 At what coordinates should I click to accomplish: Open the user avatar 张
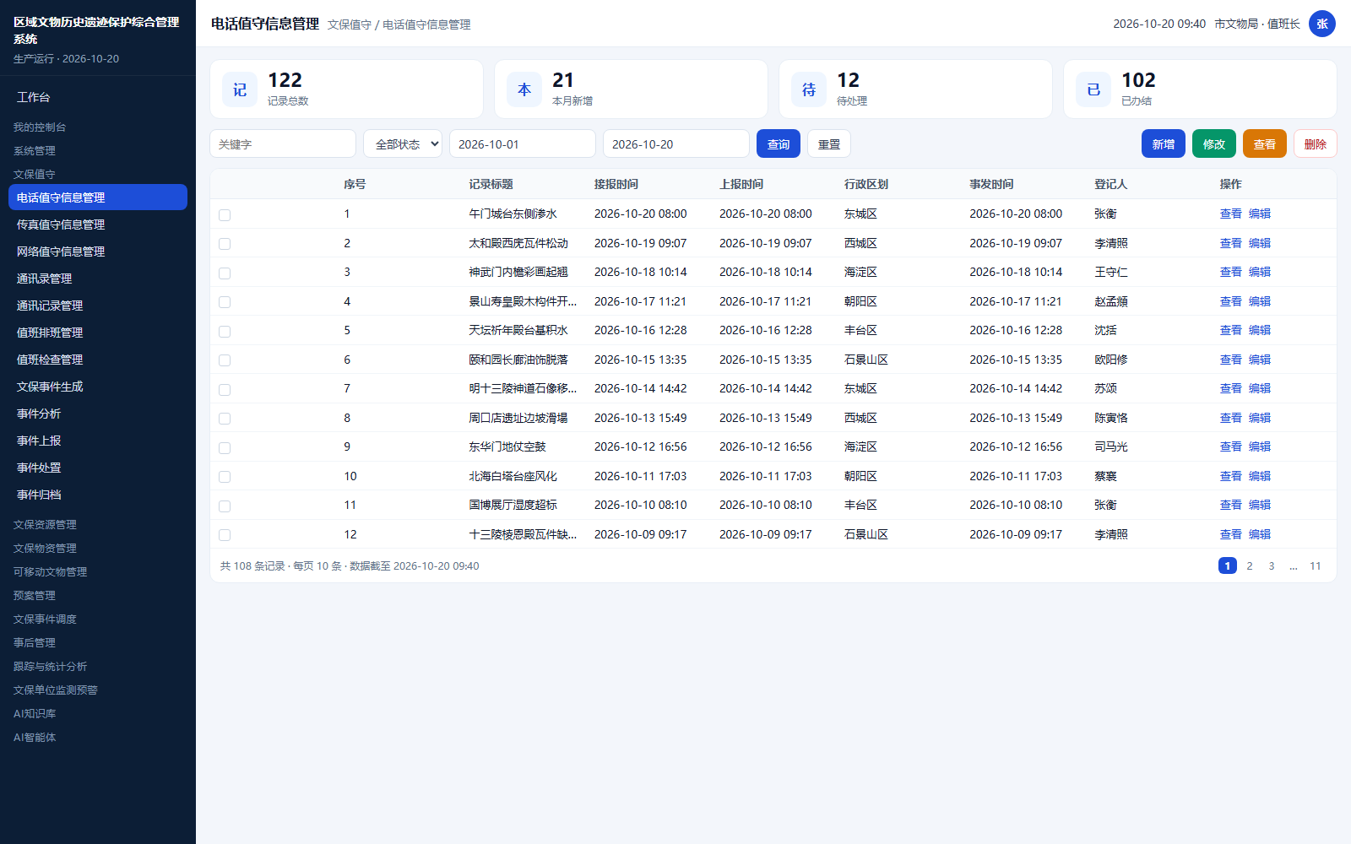[1322, 24]
